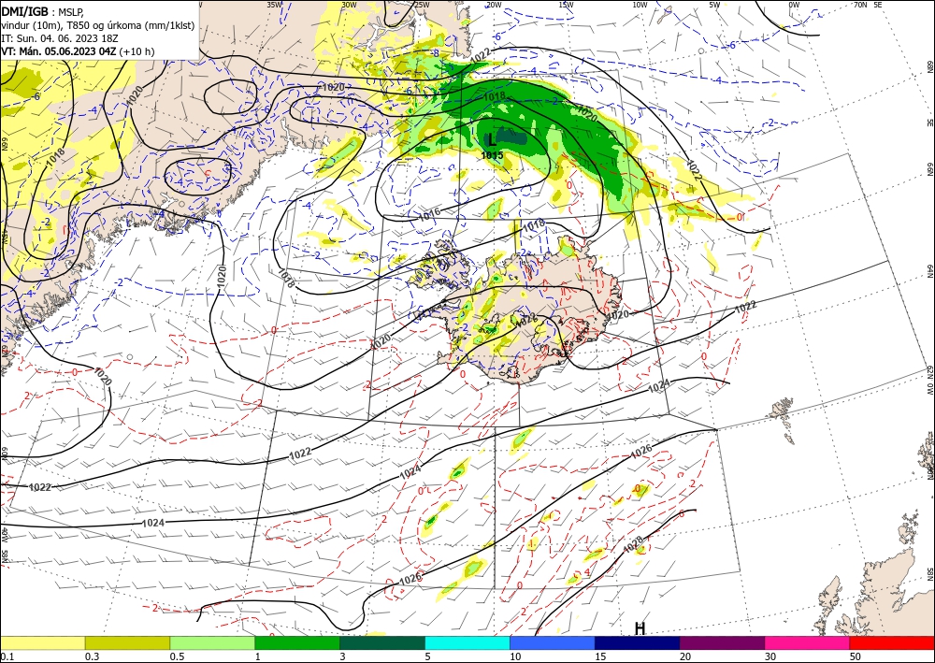Image resolution: width=935 pixels, height=663 pixels.
Task: Click the 10W longitude label
Action: pyautogui.click(x=640, y=5)
